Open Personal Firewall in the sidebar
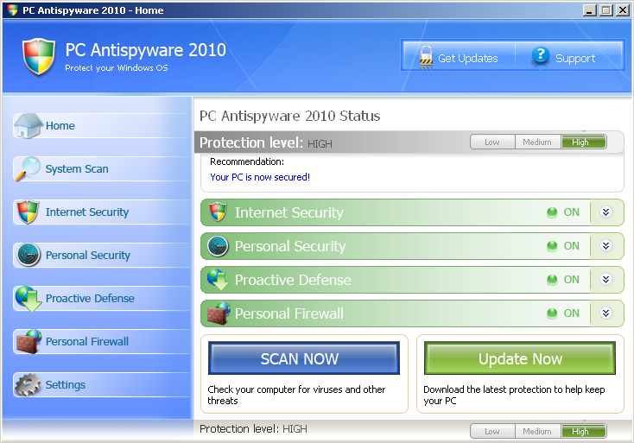 coord(101,342)
